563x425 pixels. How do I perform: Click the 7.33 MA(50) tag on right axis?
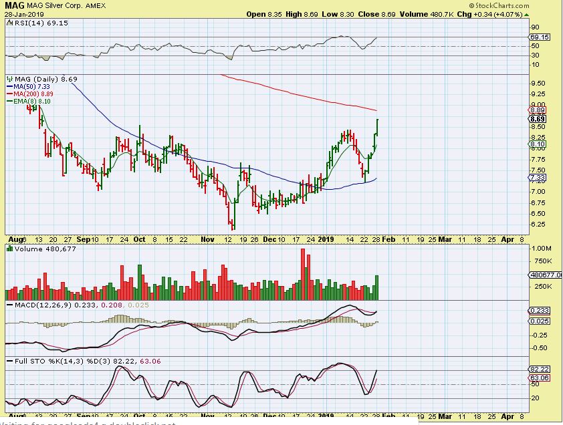pos(538,178)
